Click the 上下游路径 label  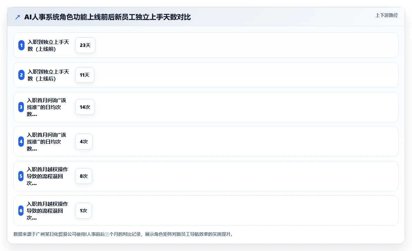(x=386, y=15)
